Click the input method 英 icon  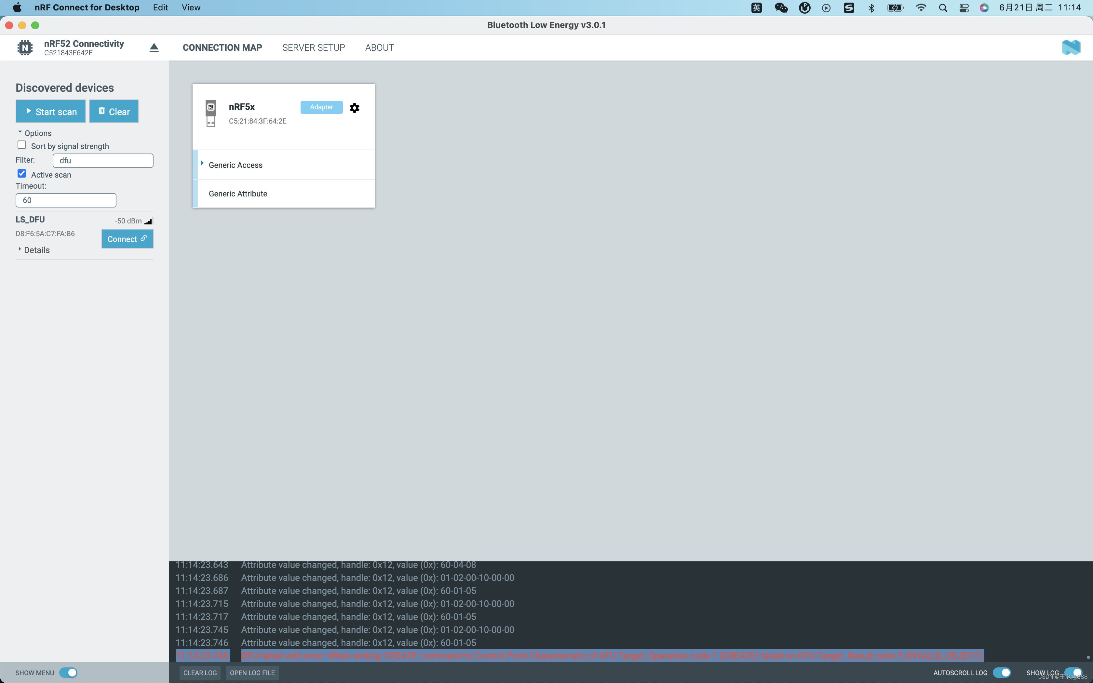coord(757,8)
